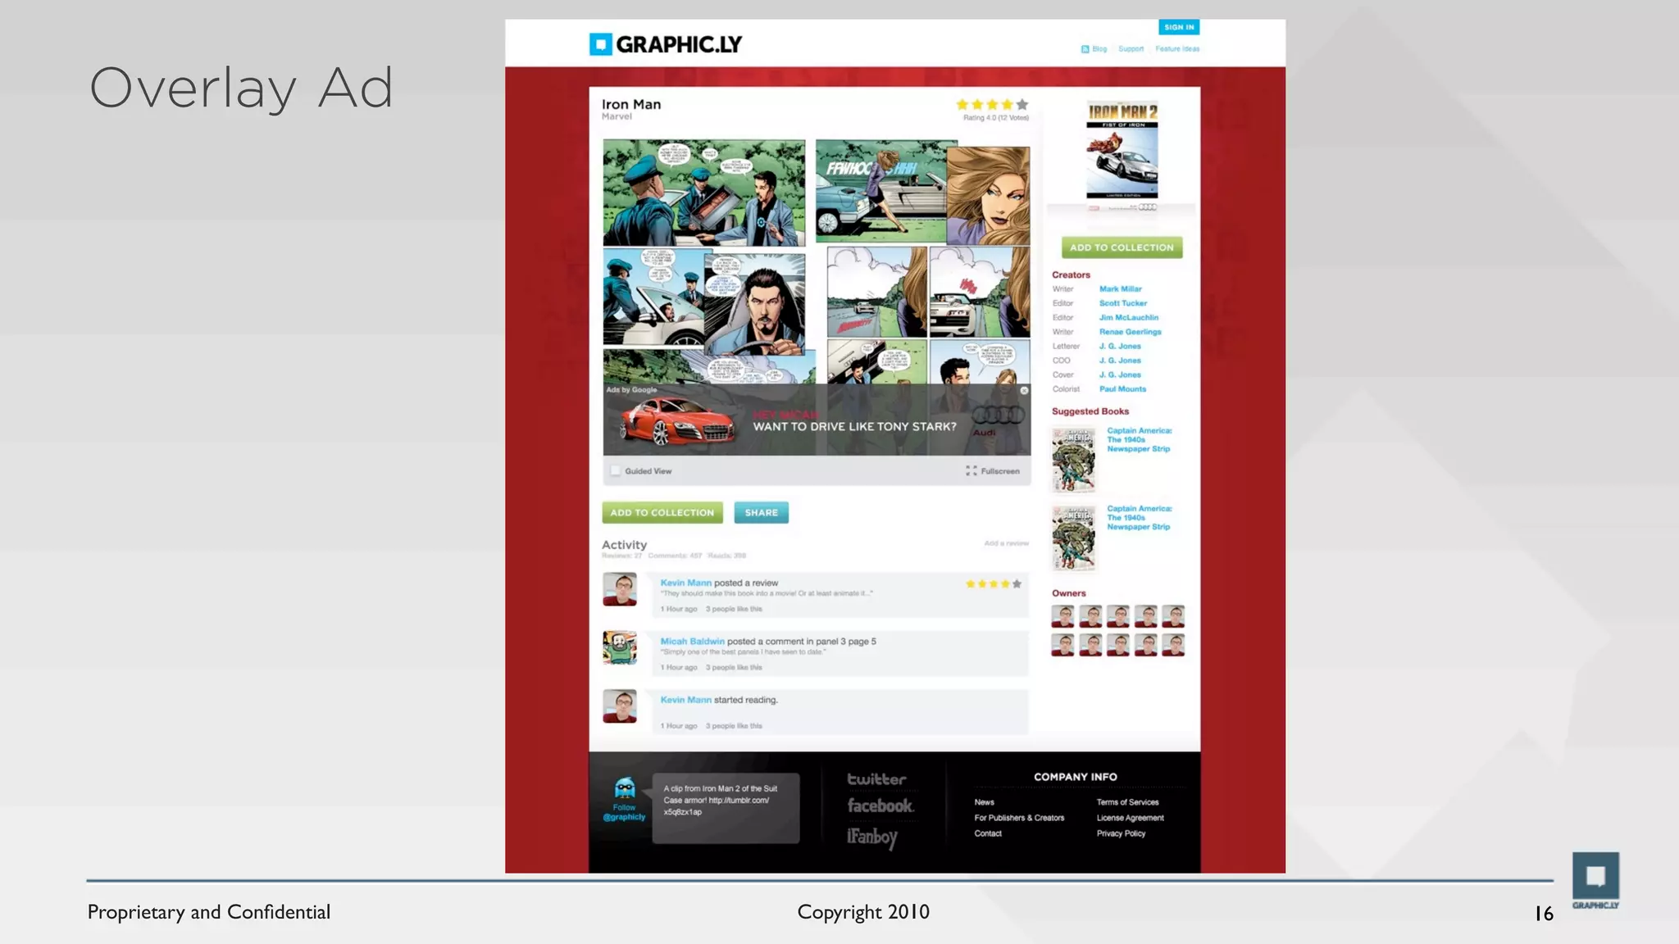Click the Iron Man 2 cover thumbnail
This screenshot has width=1679, height=944.
coord(1122,150)
